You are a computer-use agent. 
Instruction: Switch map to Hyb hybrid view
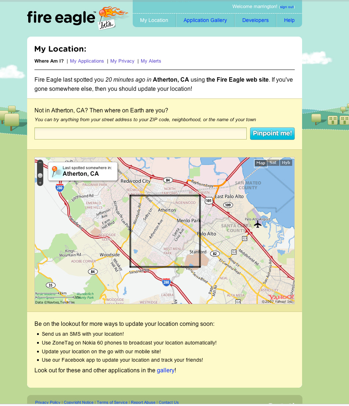point(286,163)
